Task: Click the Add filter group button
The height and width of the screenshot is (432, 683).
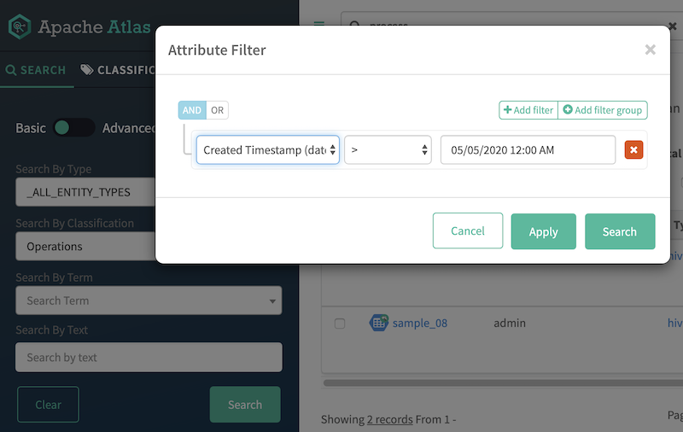Action: pos(603,110)
